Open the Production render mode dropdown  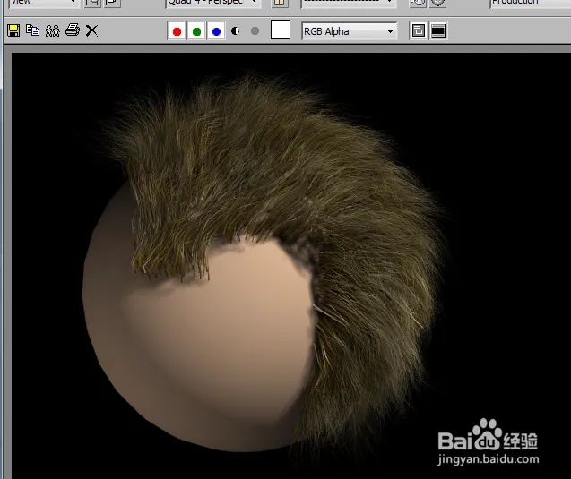point(531,3)
